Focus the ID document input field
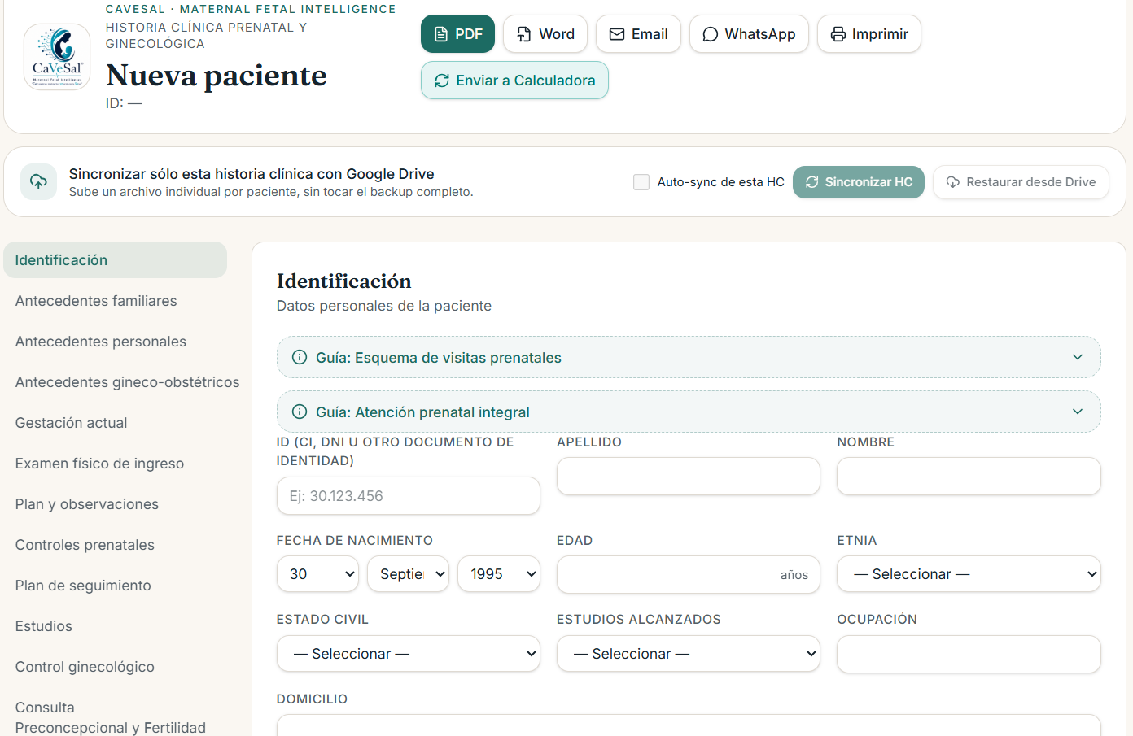Screen dimensions: 1133x736 coord(409,496)
